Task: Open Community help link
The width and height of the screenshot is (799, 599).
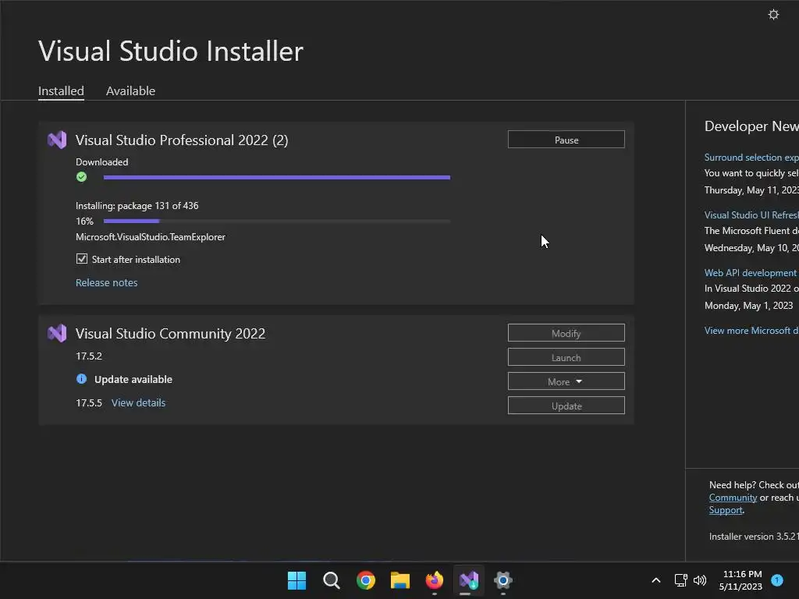Action: coord(733,498)
